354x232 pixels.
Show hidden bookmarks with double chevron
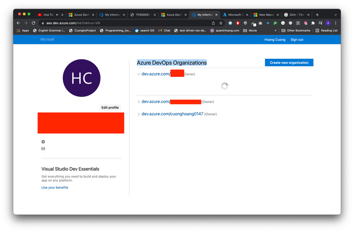(275, 30)
